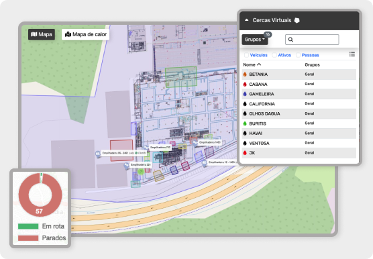
Task: Switch to the Mapa tab
Action: coord(42,34)
